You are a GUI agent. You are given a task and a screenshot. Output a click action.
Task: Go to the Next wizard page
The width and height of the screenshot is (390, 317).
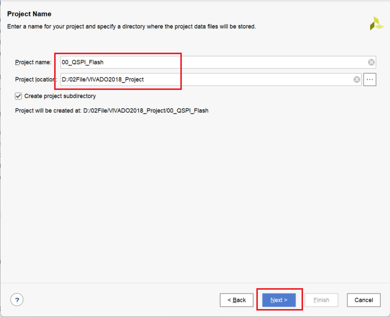click(279, 300)
